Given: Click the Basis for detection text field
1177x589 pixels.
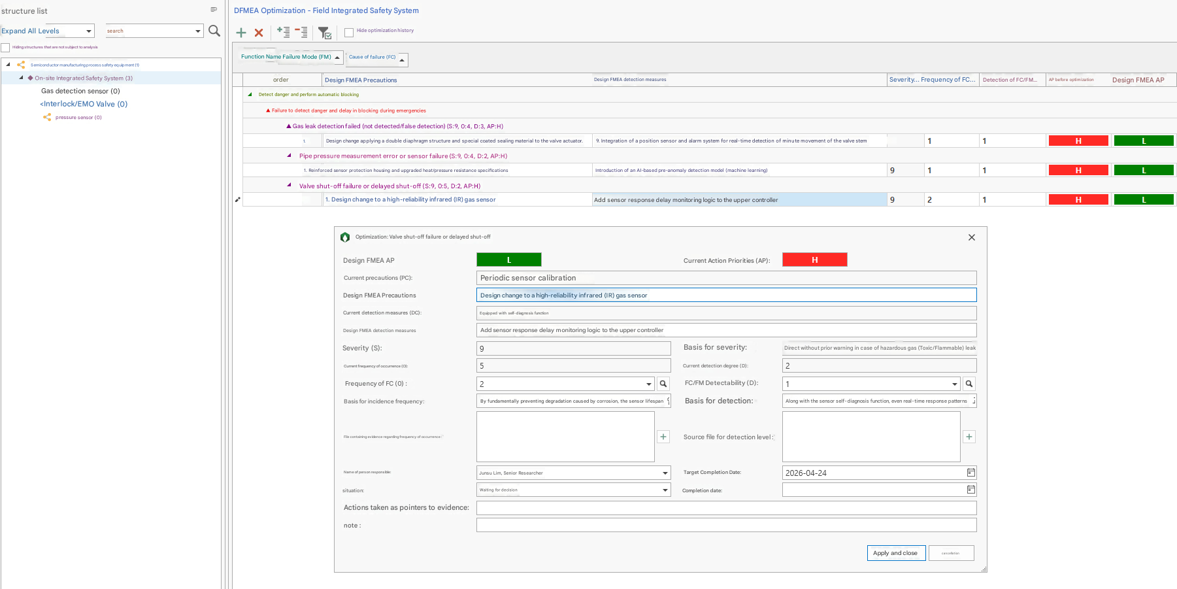Looking at the screenshot, I should (x=880, y=401).
